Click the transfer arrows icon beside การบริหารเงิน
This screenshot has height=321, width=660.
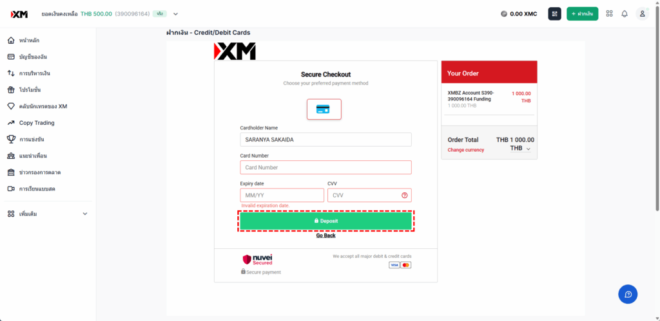point(12,73)
